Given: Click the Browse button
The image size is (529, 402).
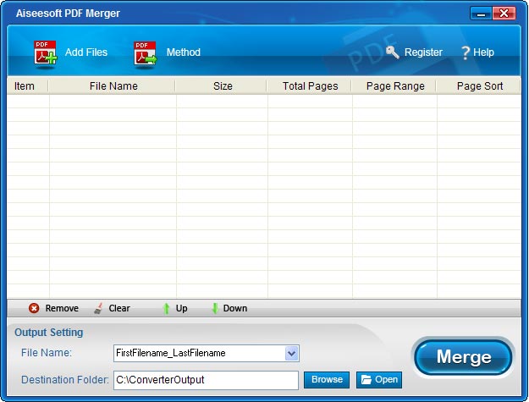Looking at the screenshot, I should point(327,380).
